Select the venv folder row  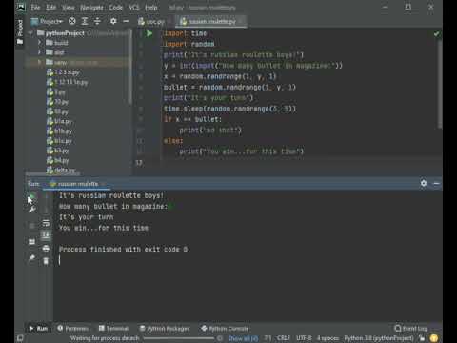point(78,62)
